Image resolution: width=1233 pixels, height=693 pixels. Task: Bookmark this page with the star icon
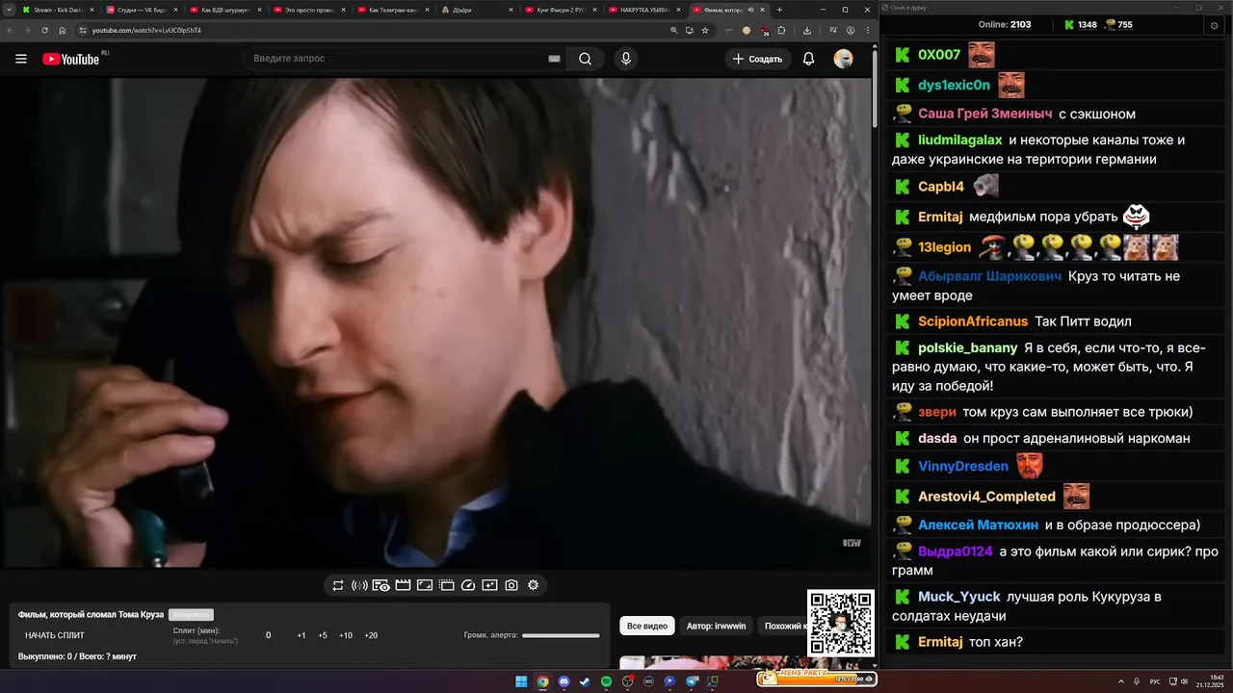coord(706,30)
